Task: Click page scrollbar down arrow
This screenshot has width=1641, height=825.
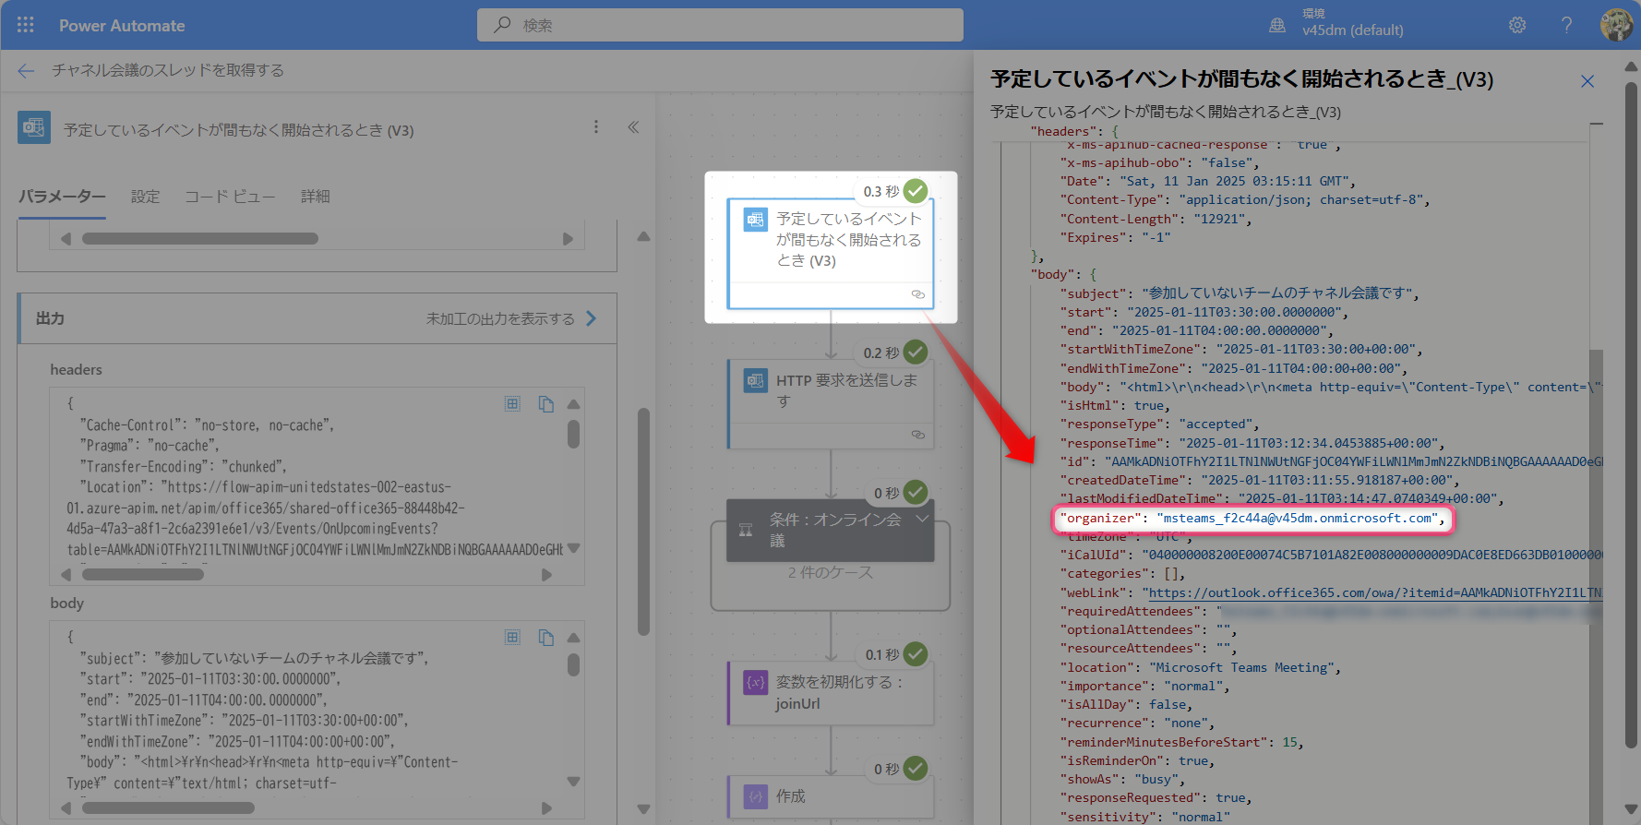Action: [1632, 810]
